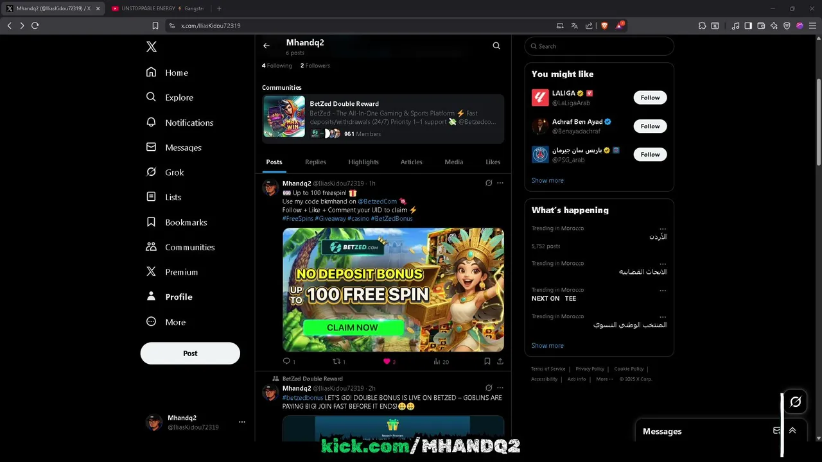Open the No Deposit Bonus image

point(393,290)
